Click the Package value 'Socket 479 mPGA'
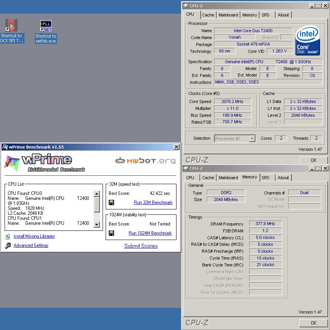 point(253,44)
